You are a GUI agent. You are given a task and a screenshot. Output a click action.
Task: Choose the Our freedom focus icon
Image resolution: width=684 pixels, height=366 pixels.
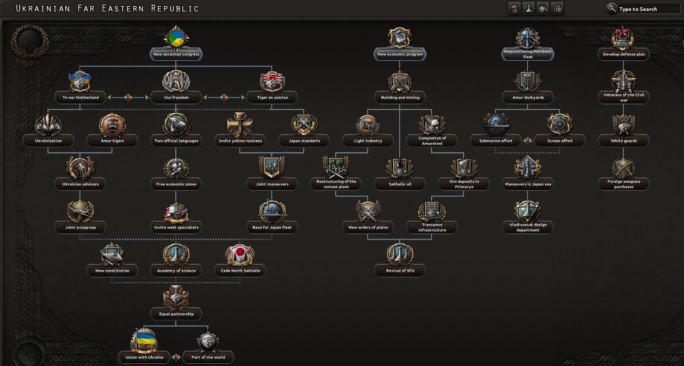coord(176,81)
